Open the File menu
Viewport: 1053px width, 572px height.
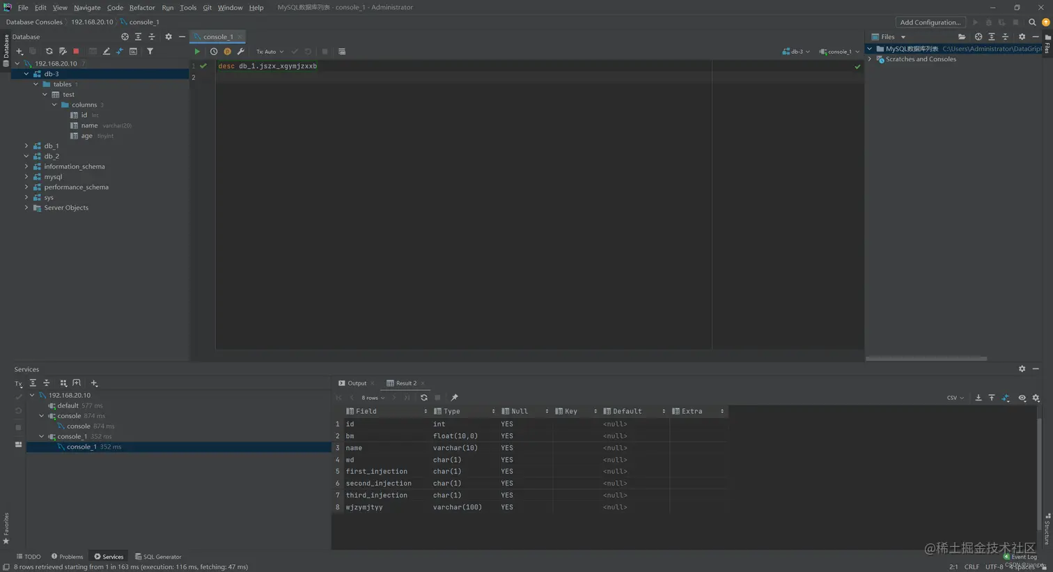point(23,8)
